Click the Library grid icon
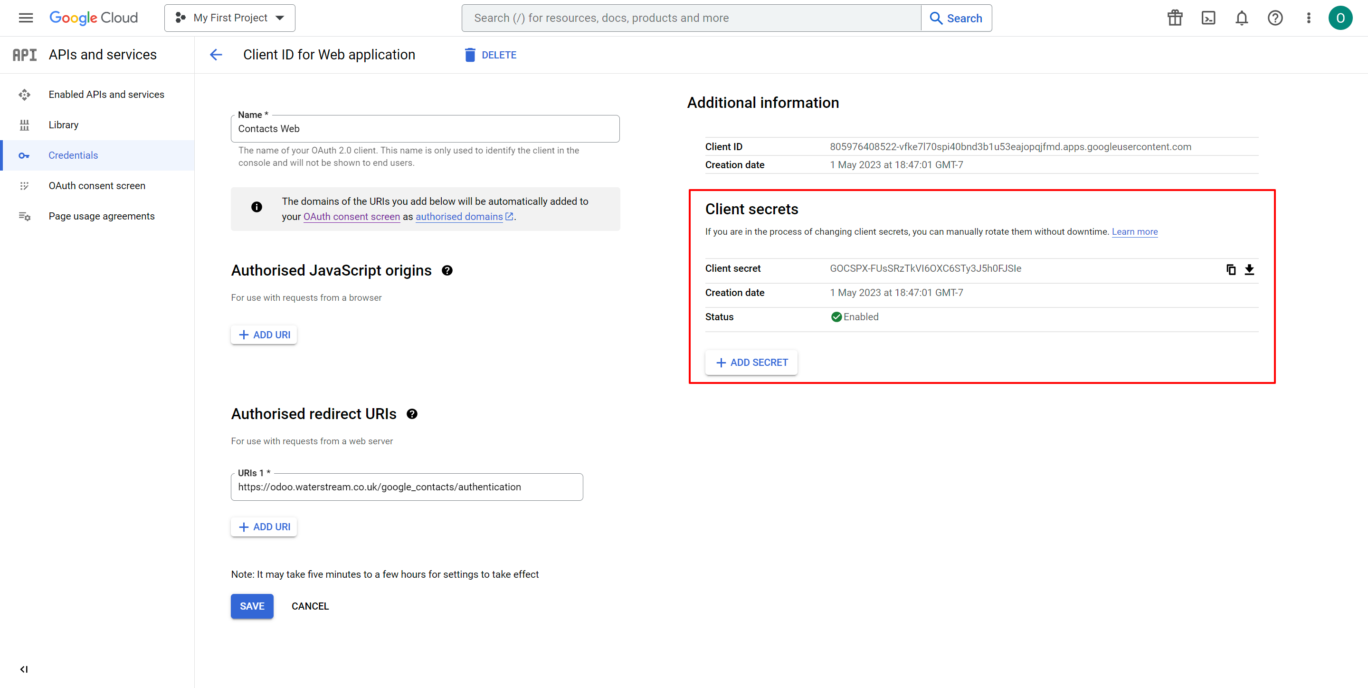1368x688 pixels. click(24, 125)
